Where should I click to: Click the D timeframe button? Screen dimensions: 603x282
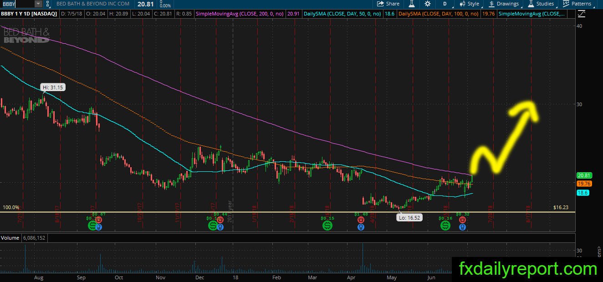(445, 4)
